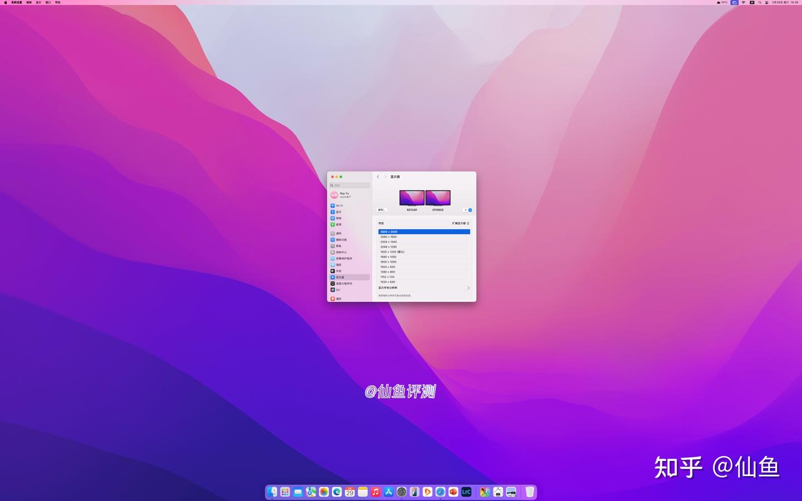Image resolution: width=802 pixels, height=501 pixels.
Task: Open 网络 settings from the sidebar
Action: pyautogui.click(x=339, y=218)
